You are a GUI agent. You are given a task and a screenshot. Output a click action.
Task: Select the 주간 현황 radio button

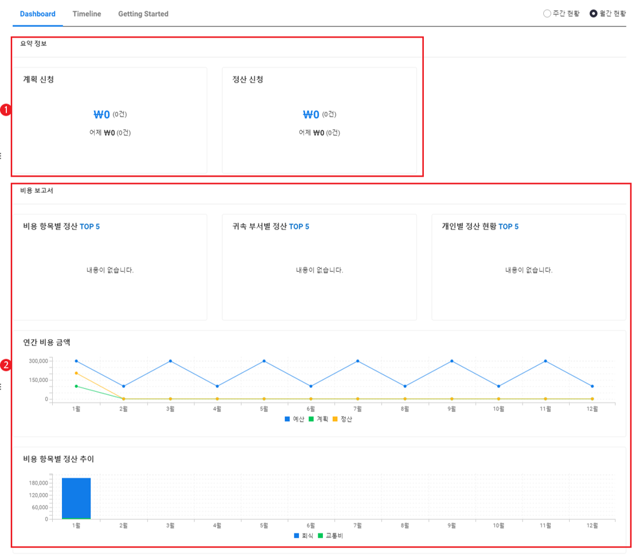click(547, 14)
